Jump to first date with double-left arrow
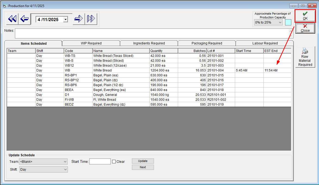 pos(12,19)
